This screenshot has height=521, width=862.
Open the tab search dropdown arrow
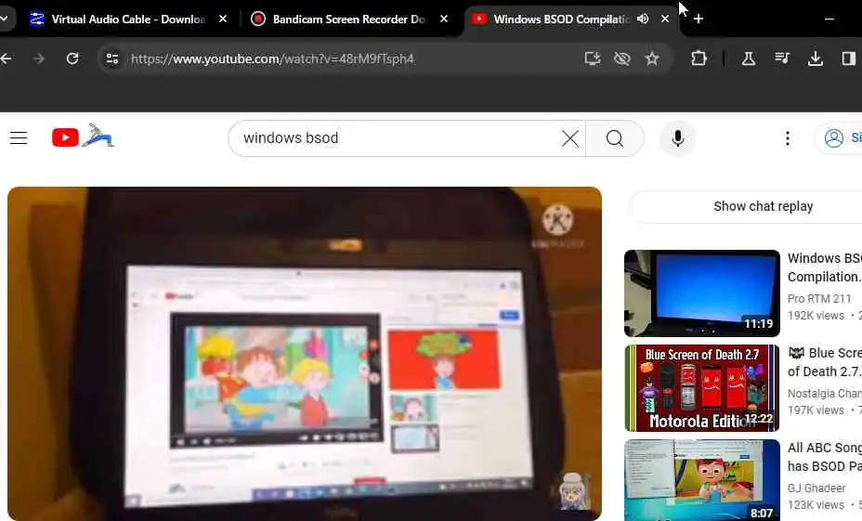click(x=5, y=20)
